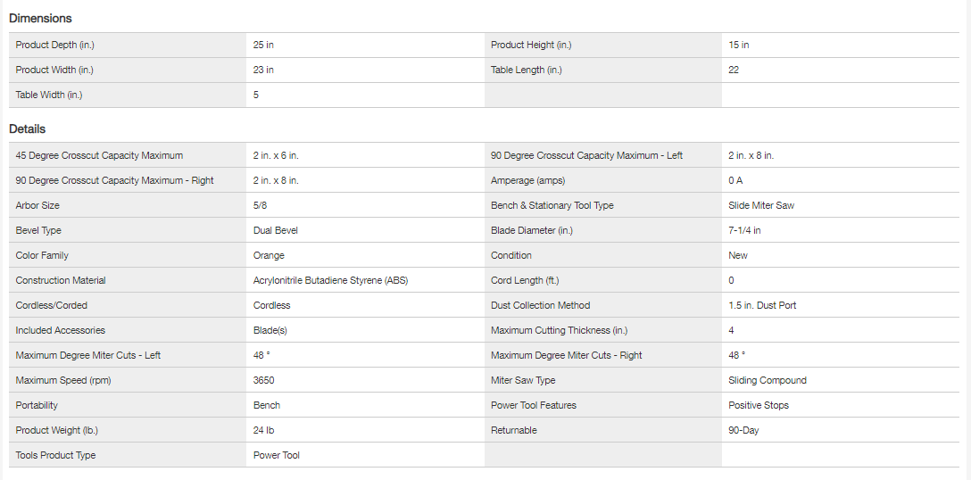Click the Amperage (amps) label

(528, 180)
